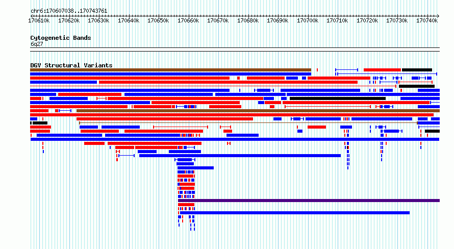Open the DGV Structural Variants track title
Screen dimensions: 454x249
(x=71, y=65)
